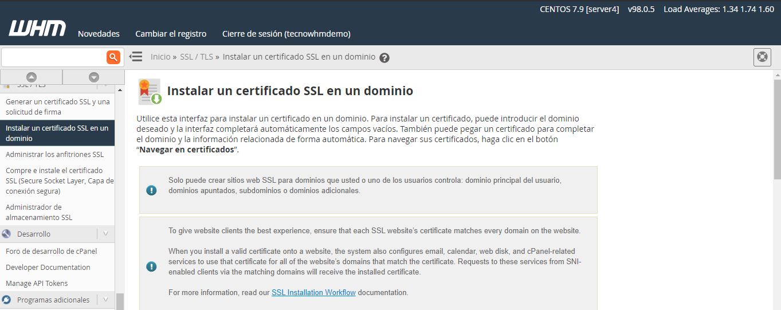Click Cierre de sesión (tecnowhmdemo)
The width and height of the screenshot is (781, 310).
(286, 34)
